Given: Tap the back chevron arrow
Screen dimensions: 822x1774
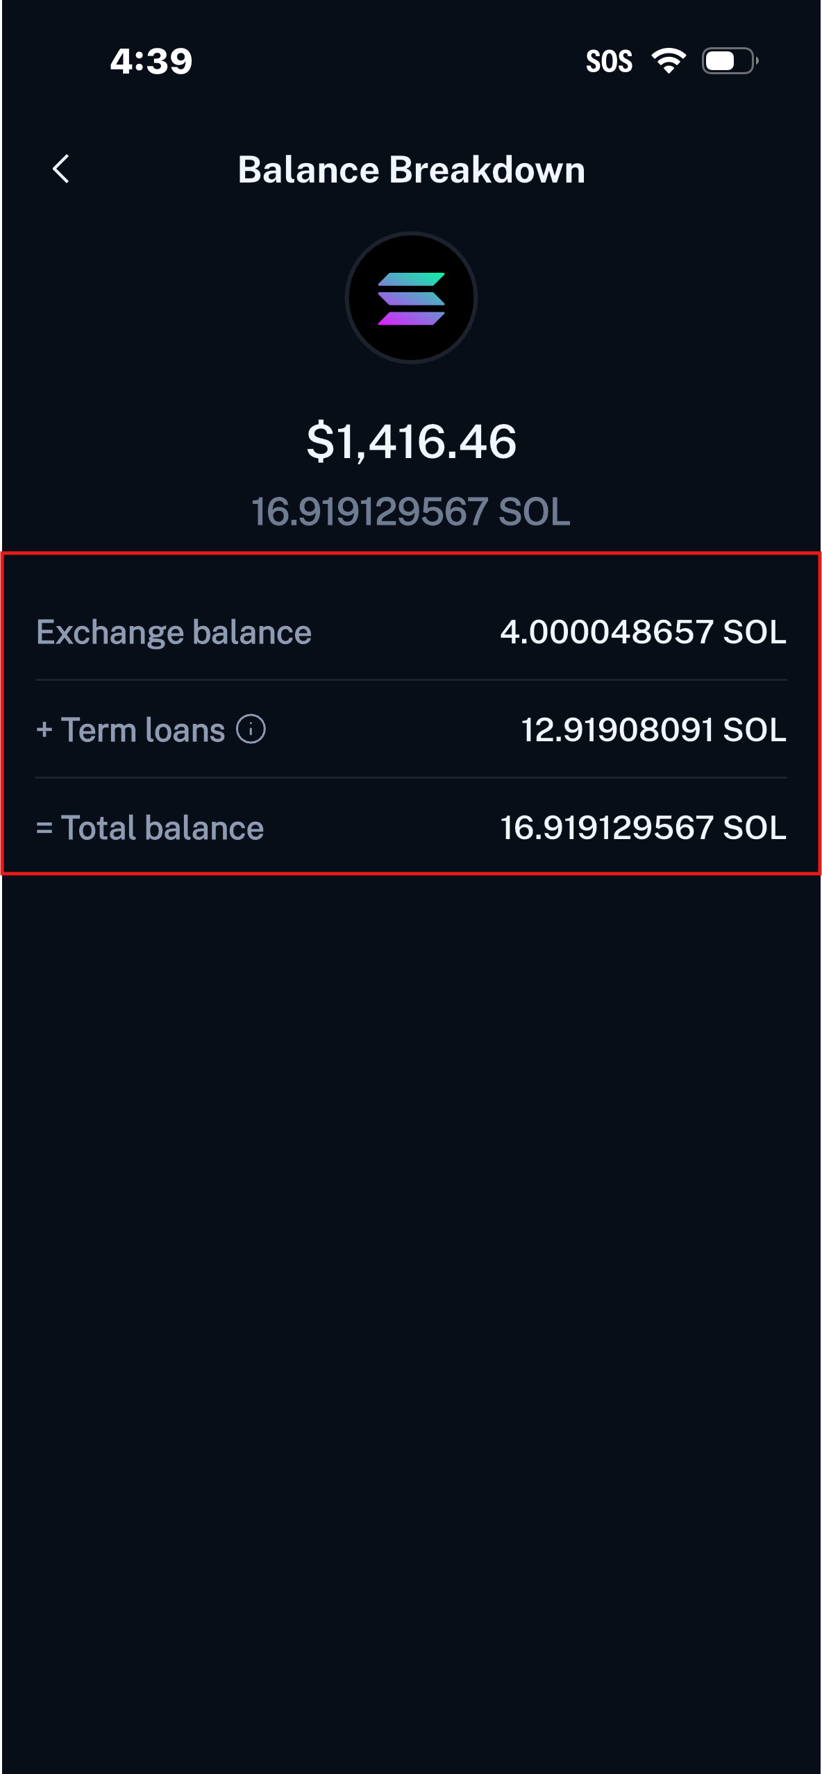Looking at the screenshot, I should pyautogui.click(x=61, y=169).
